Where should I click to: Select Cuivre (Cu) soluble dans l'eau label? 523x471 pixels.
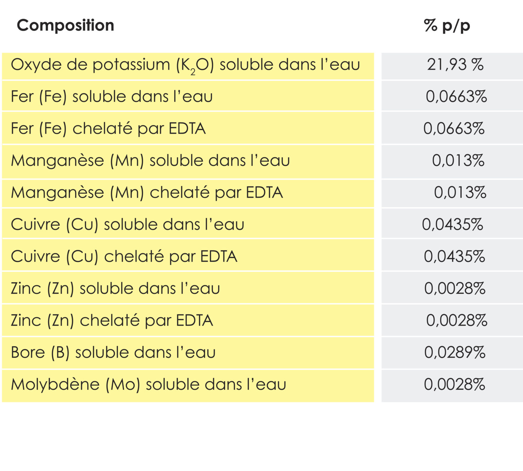pos(127,225)
